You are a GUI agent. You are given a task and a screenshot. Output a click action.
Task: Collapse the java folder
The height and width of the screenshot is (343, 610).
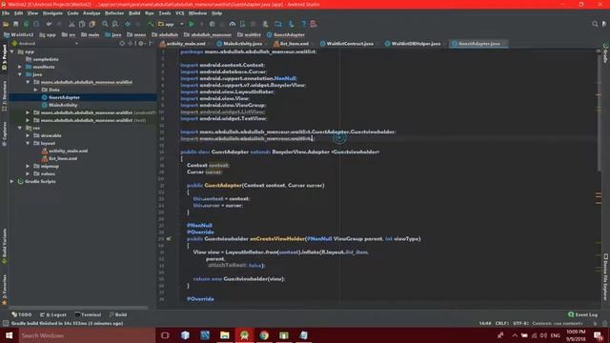click(20, 74)
